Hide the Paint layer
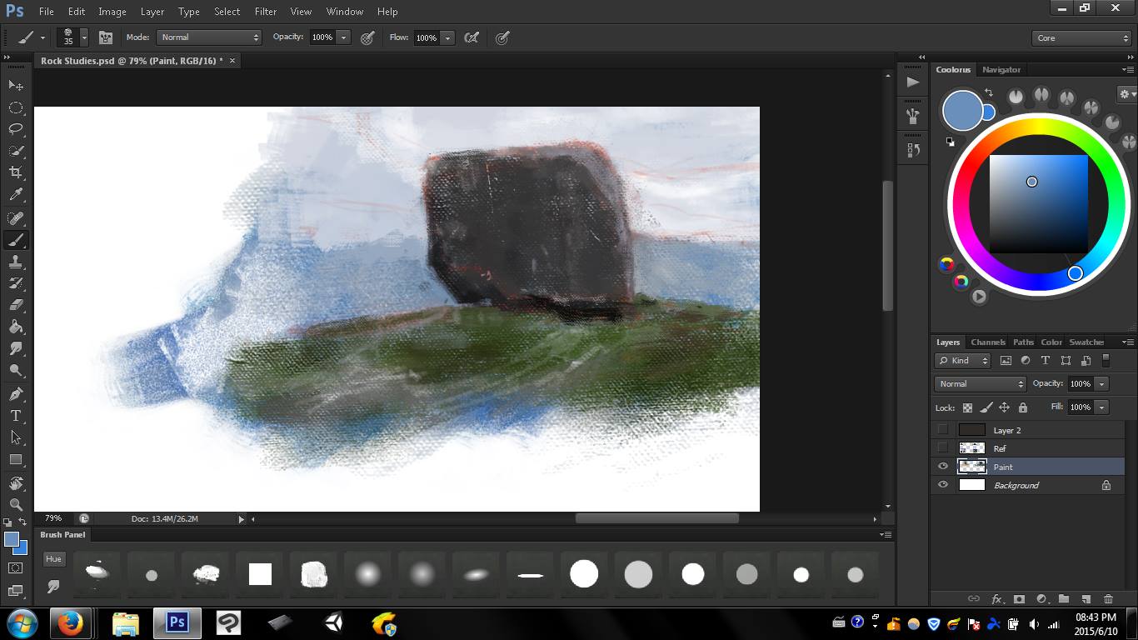 tap(943, 467)
